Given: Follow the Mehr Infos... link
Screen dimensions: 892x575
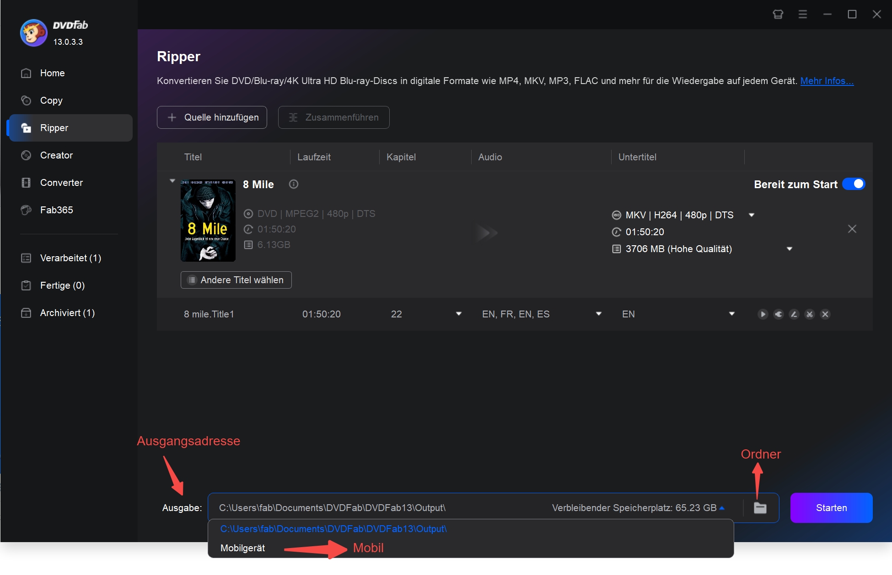Looking at the screenshot, I should coord(827,81).
